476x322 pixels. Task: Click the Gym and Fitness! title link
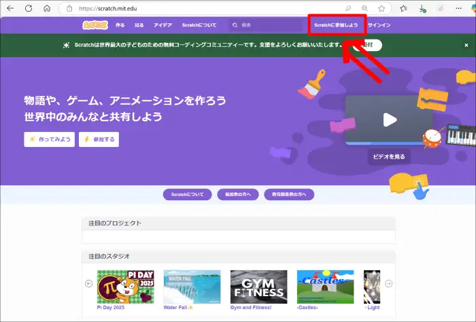pos(251,308)
